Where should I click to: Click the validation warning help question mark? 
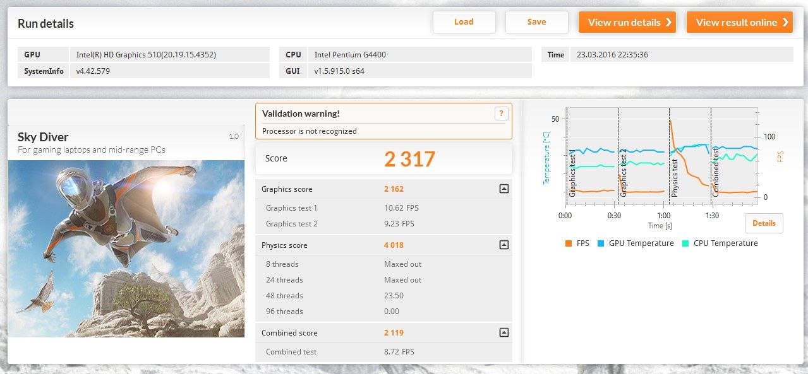pyautogui.click(x=501, y=114)
